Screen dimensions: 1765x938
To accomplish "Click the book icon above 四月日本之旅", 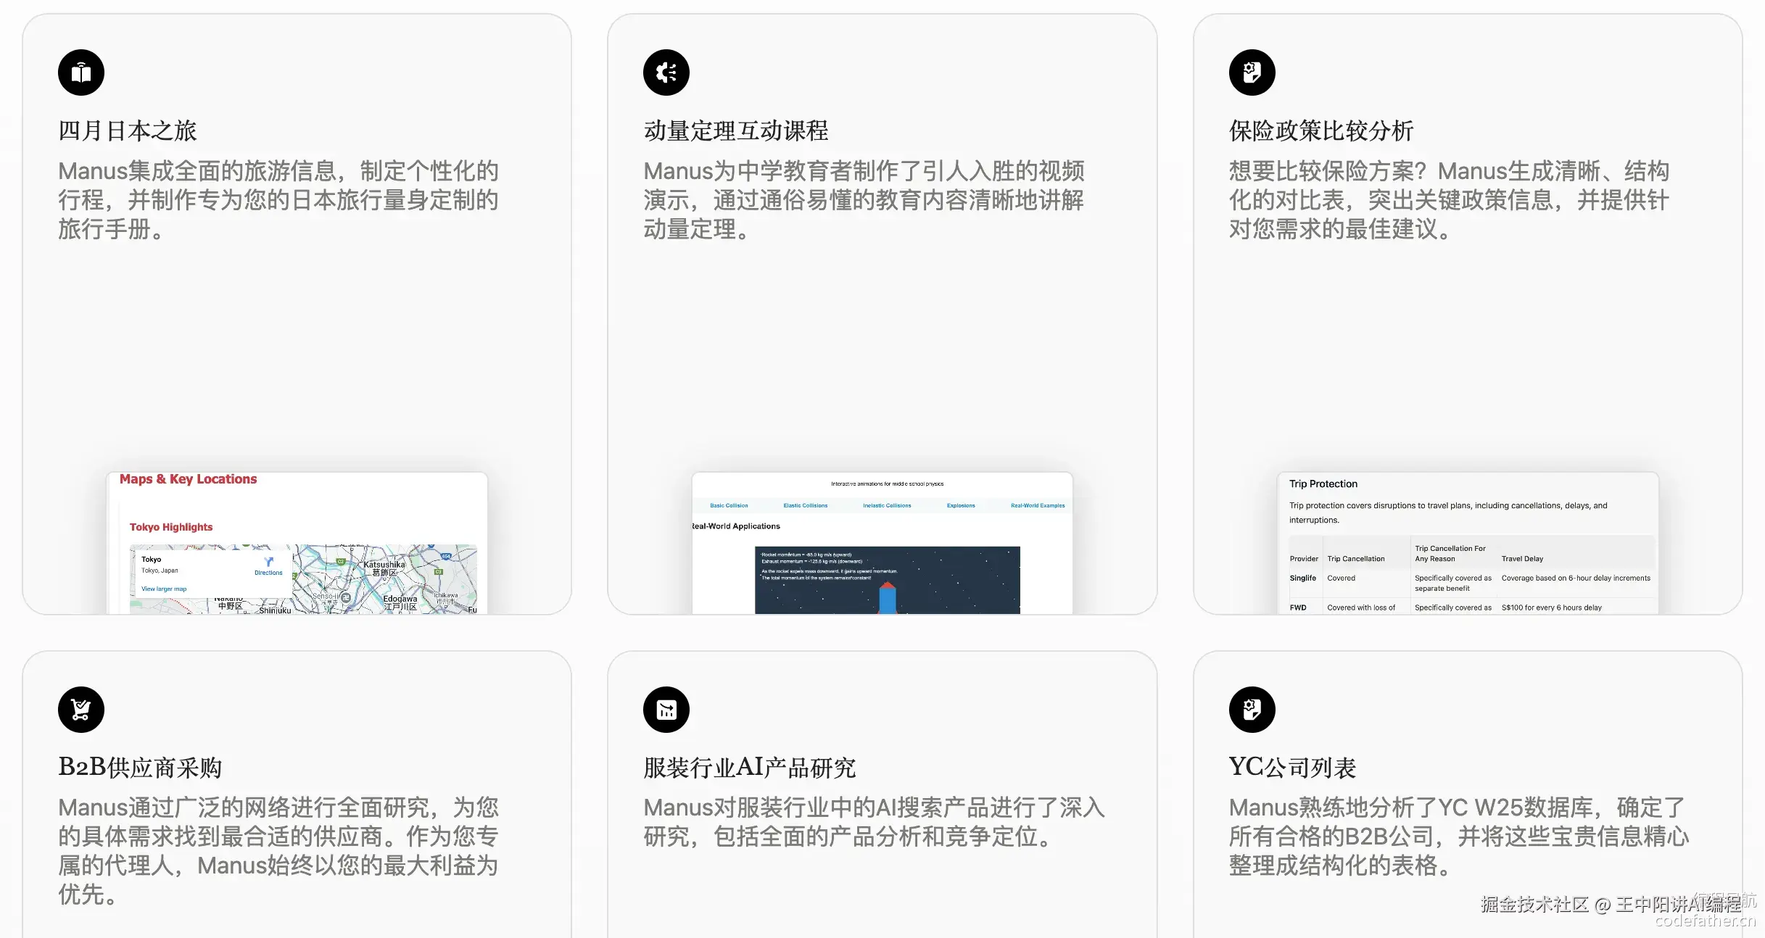I will [x=81, y=72].
